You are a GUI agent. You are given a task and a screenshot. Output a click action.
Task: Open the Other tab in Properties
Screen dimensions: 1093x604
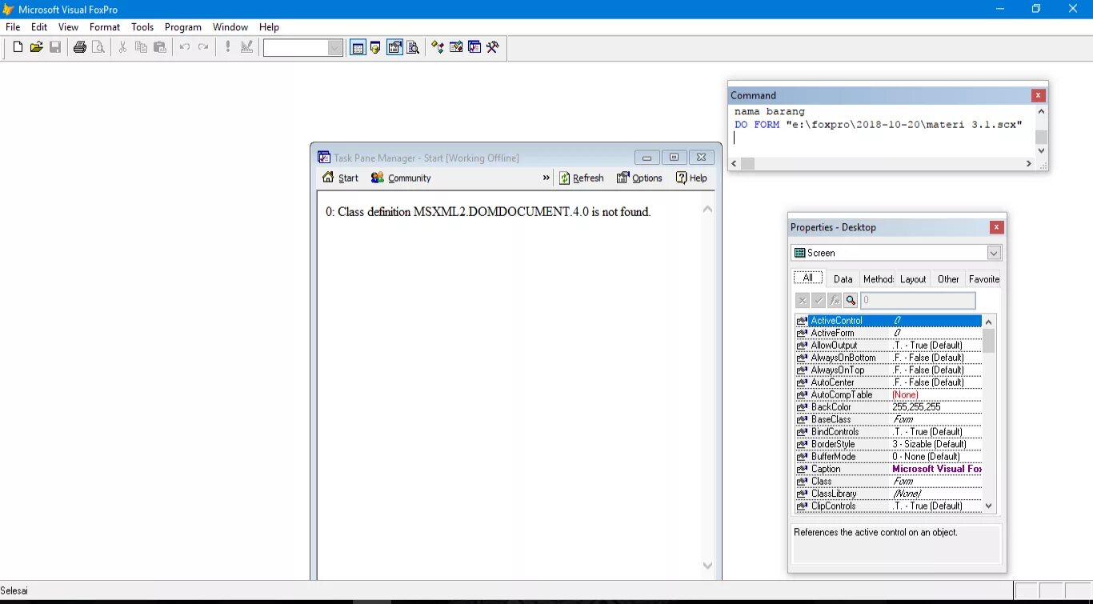coord(948,279)
